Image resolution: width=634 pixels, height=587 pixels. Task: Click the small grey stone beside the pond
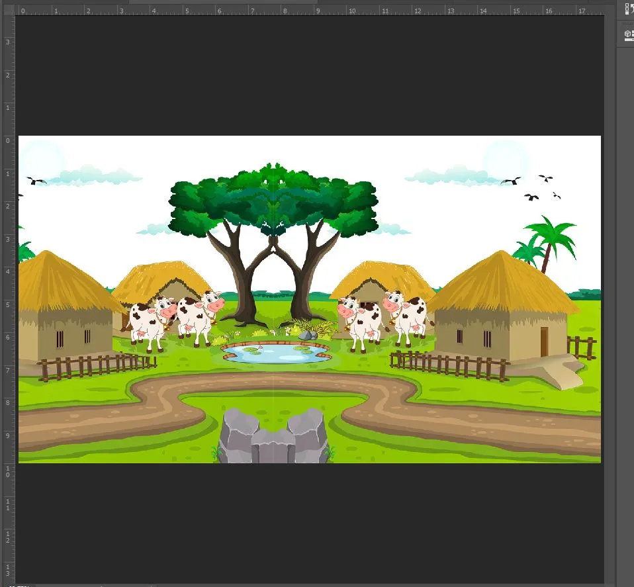306,336
